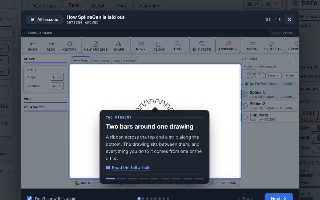
Task: Select the Detail tab in lesson preview
Action: coord(106,61)
